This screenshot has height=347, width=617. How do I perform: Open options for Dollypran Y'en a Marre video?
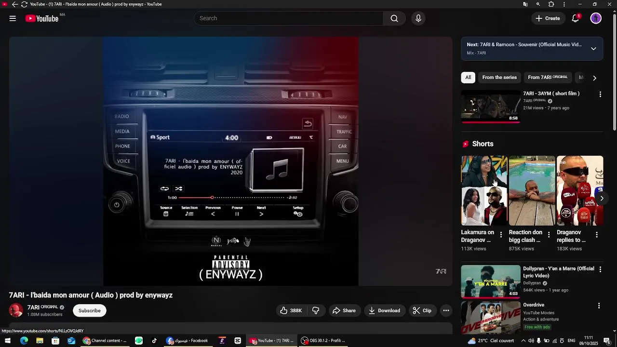point(600,270)
